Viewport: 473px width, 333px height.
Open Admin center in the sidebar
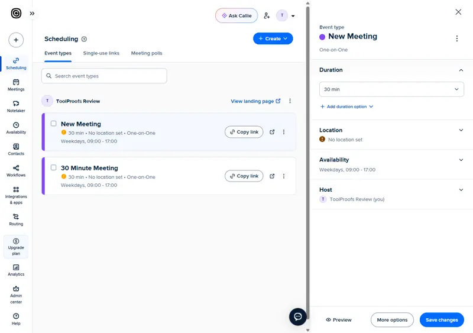[x=16, y=295]
